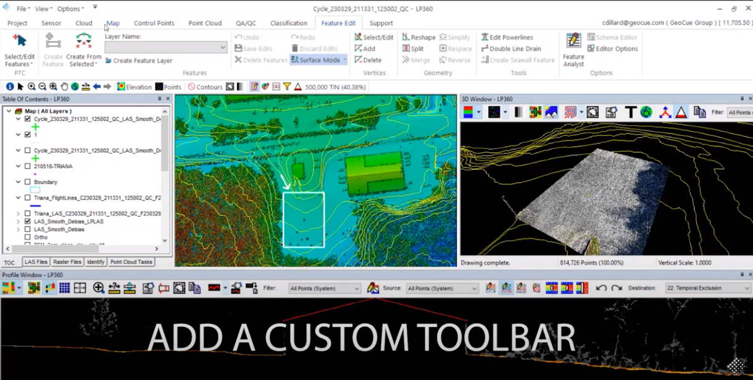
Task: Open the Source All Points dropdown
Action: (x=442, y=288)
